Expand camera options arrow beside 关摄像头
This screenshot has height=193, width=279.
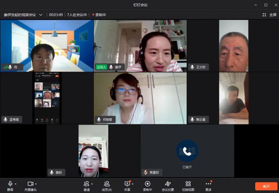pos(36,184)
